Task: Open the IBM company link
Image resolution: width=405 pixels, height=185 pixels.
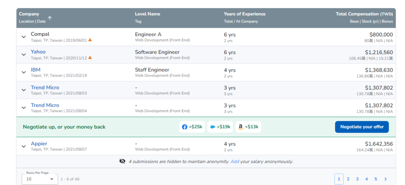Action: click(36, 70)
